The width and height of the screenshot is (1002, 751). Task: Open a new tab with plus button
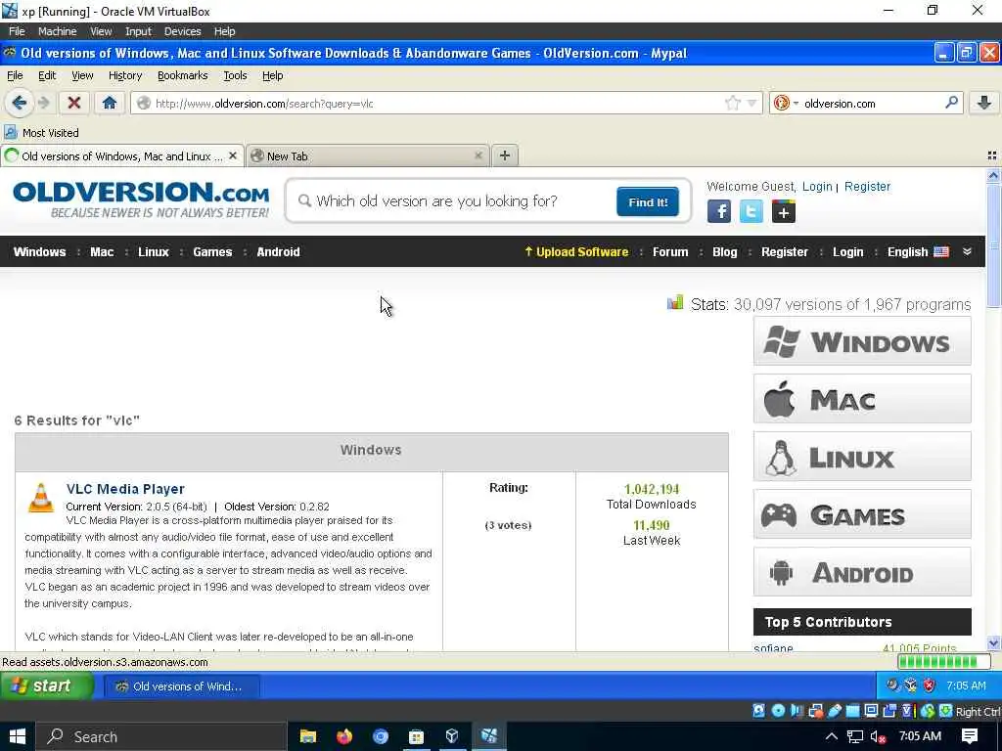click(x=505, y=155)
